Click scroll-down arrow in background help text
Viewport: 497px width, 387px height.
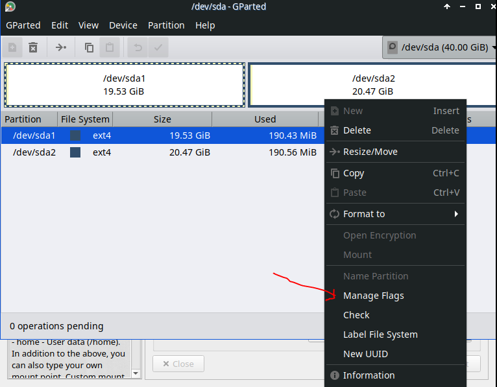point(136,373)
